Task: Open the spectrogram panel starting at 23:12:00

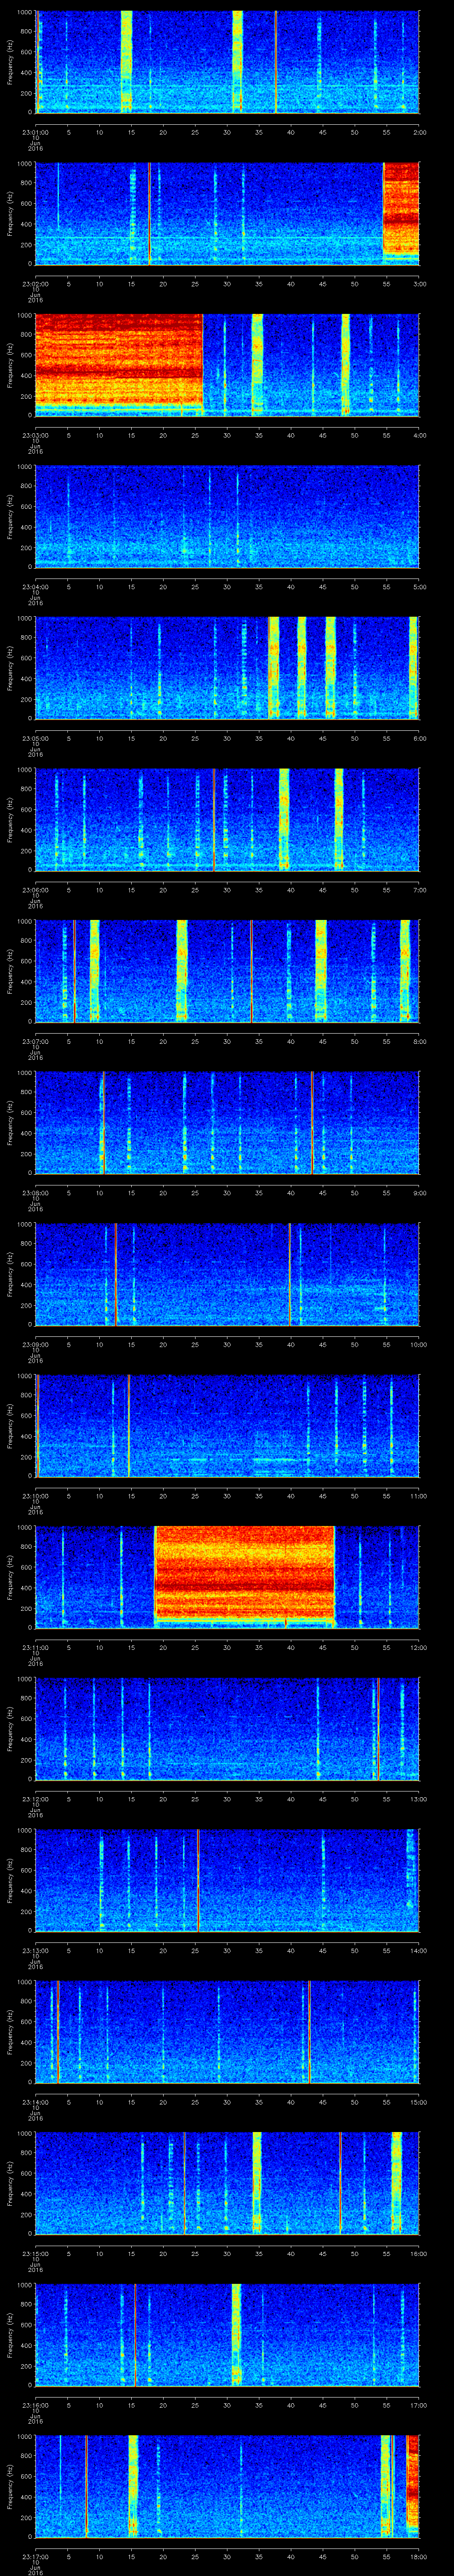Action: (227, 1729)
